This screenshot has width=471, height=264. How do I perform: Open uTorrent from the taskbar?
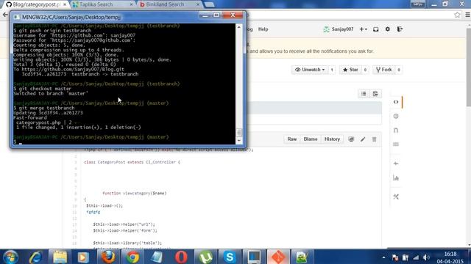[205, 257]
